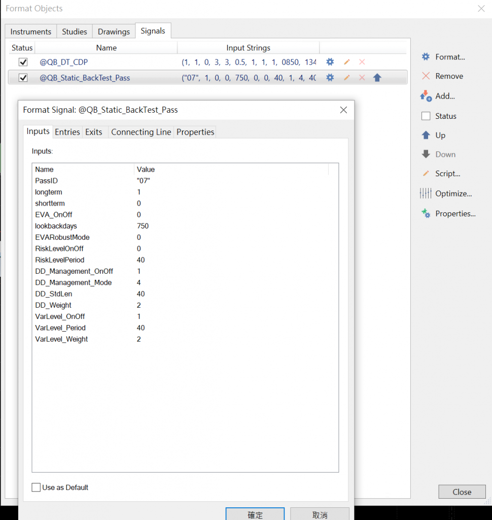492x520 pixels.
Task: Close the Format Signal dialog
Action: [x=343, y=110]
